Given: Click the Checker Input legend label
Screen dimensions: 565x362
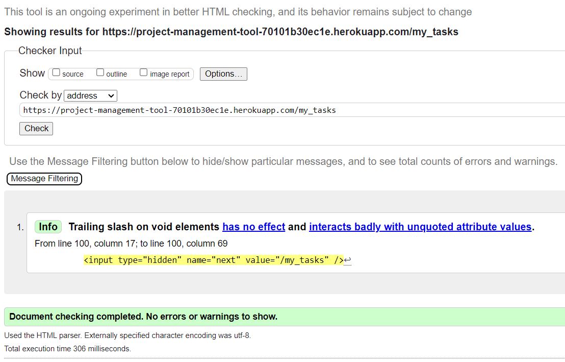Looking at the screenshot, I should (x=49, y=51).
